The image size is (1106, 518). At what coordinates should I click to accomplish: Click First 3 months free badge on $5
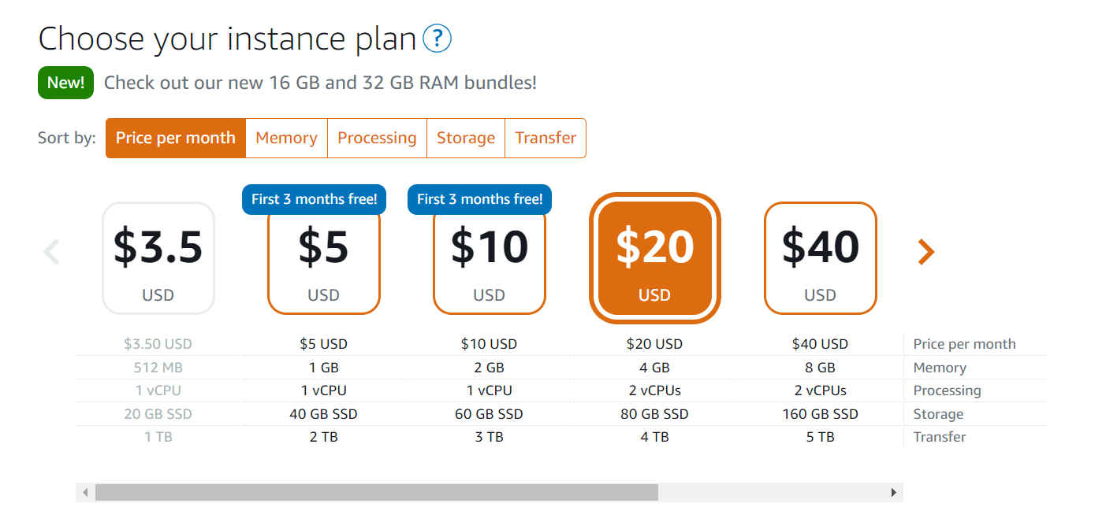click(x=314, y=199)
